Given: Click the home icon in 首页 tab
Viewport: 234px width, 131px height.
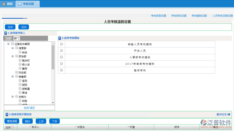Looking at the screenshot, I should 4,4.
